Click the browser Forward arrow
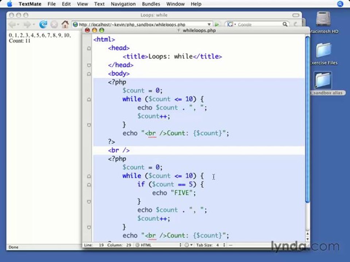Viewport: 350px width, 262px height. 27,24
